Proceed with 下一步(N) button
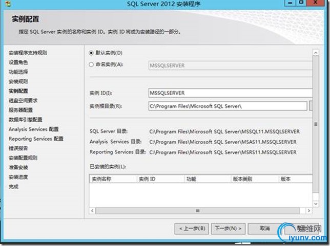330x246 pixels. (x=228, y=228)
